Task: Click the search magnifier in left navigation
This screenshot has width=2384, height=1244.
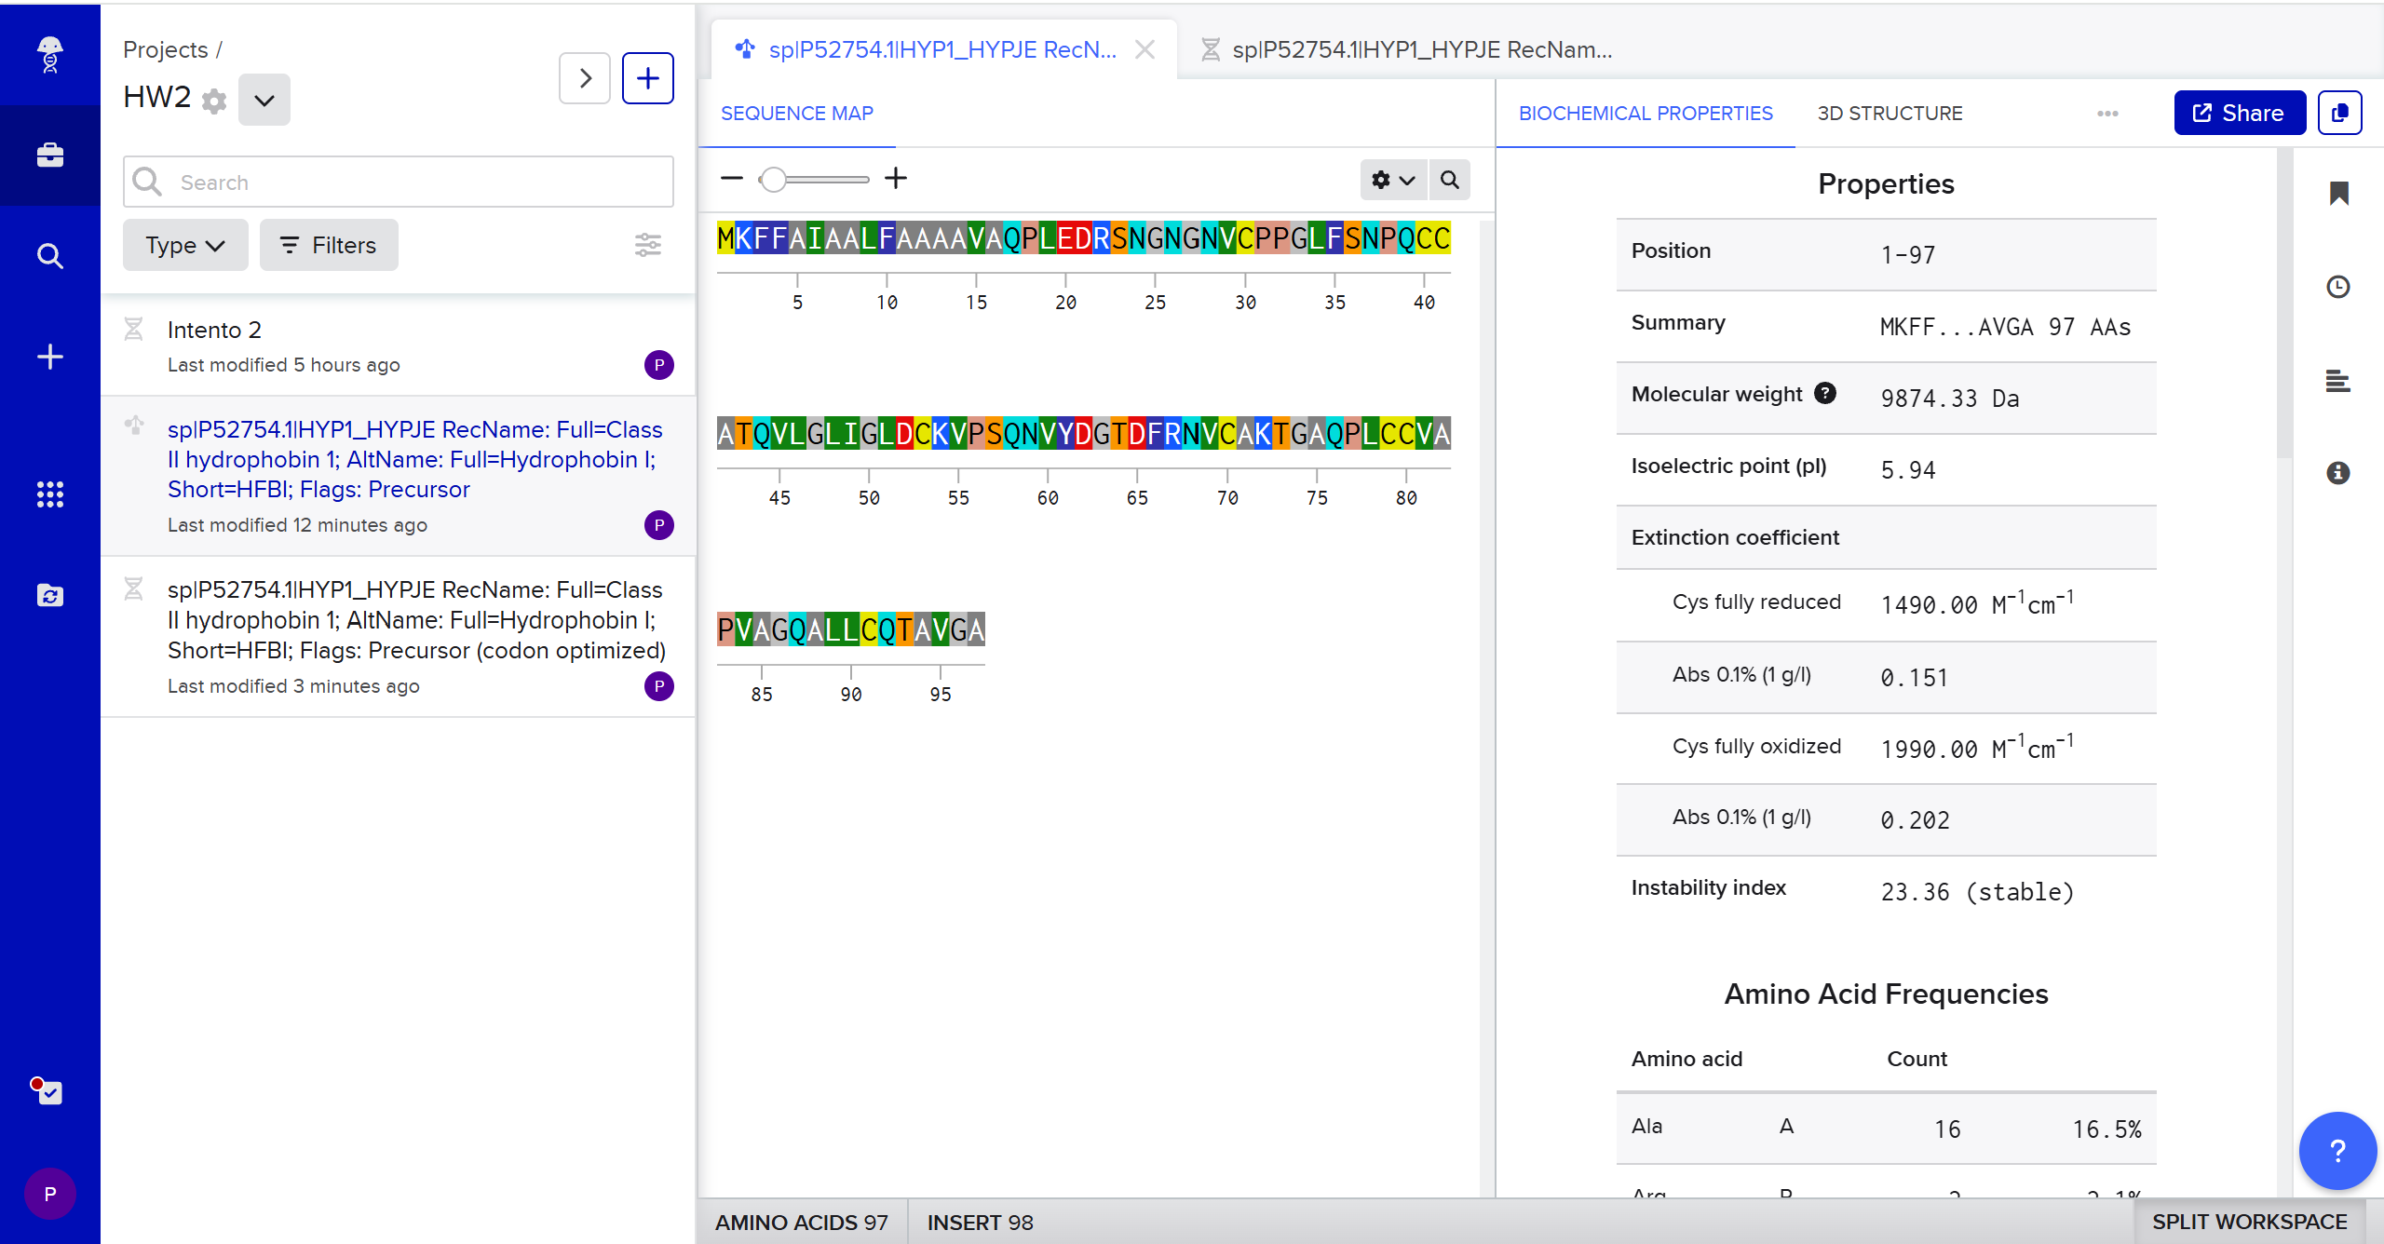Action: tap(50, 256)
